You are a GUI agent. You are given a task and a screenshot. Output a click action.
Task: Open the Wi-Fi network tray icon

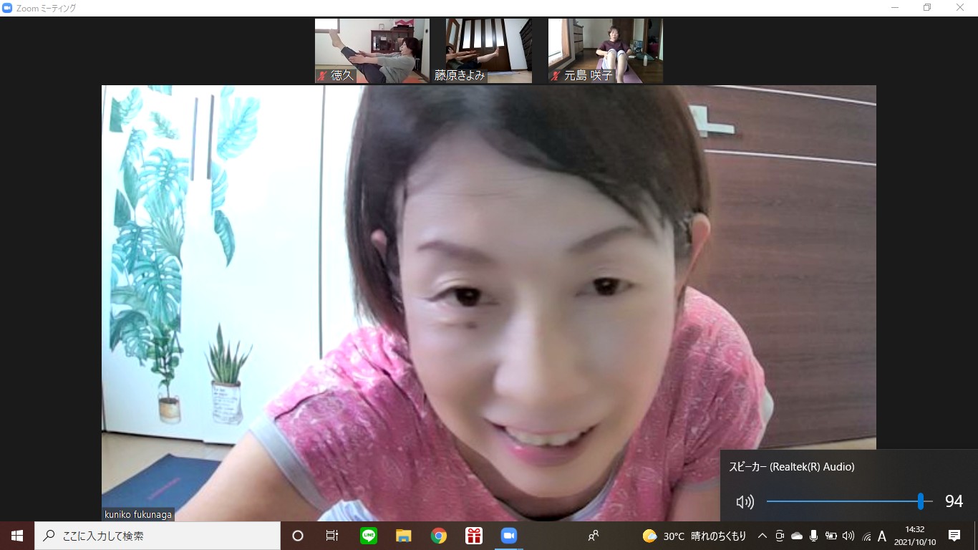(866, 536)
